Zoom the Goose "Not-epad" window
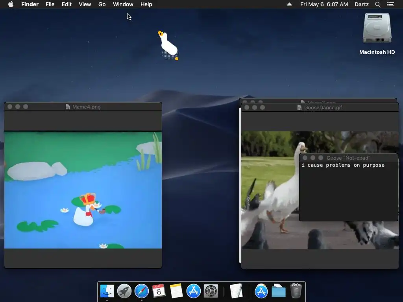This screenshot has width=403, height=302. 320,158
